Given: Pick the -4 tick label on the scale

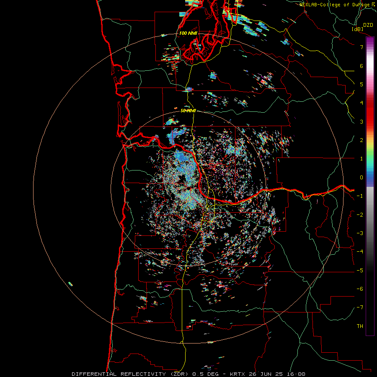Looking at the screenshot, I should [360, 252].
